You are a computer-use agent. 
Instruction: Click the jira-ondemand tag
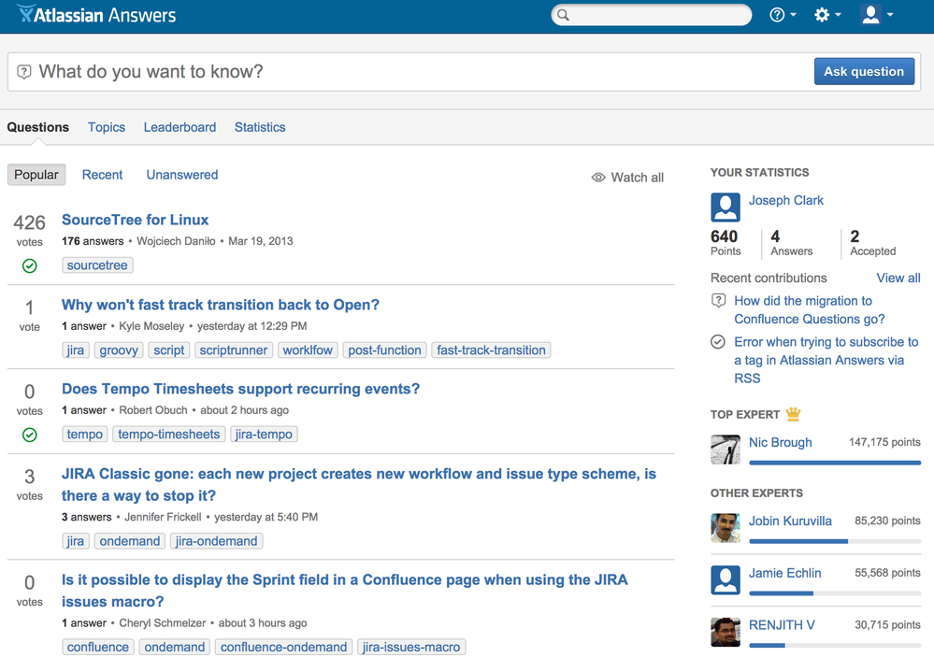217,541
